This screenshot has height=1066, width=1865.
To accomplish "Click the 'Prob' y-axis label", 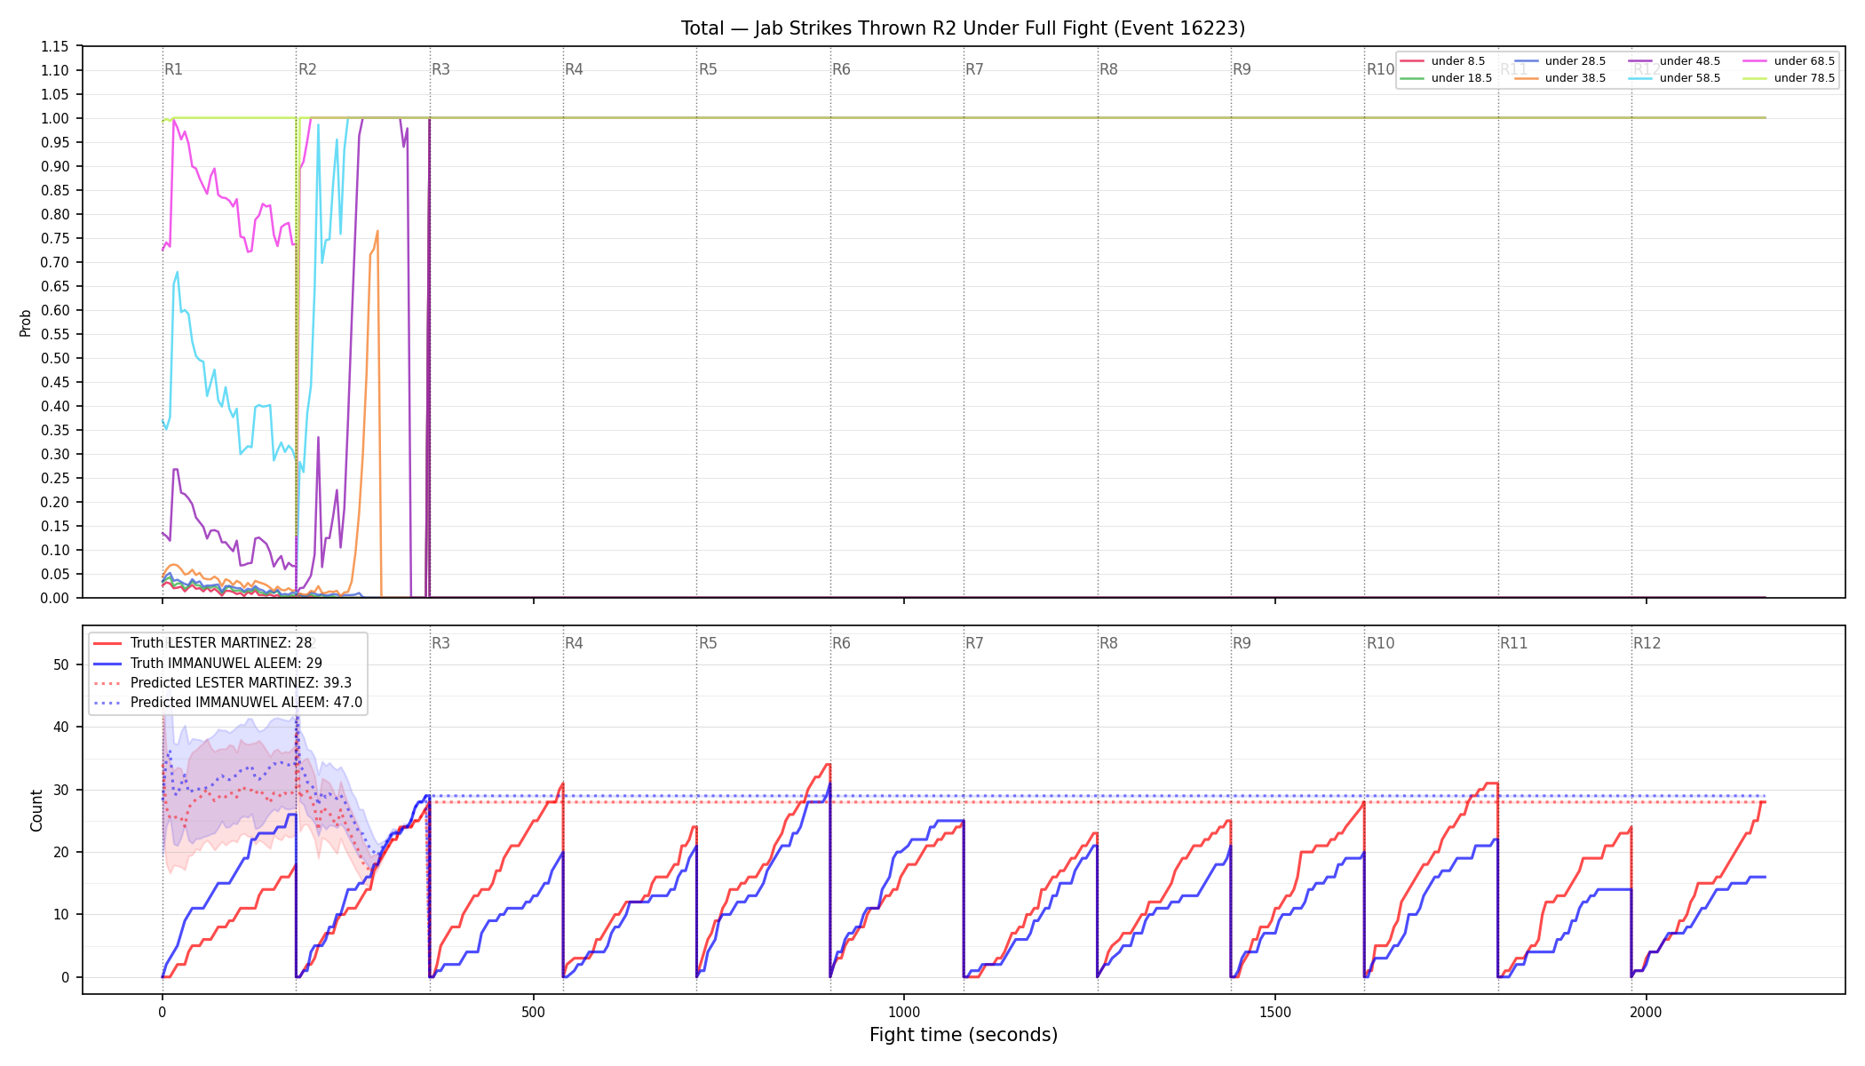I will click(x=26, y=322).
